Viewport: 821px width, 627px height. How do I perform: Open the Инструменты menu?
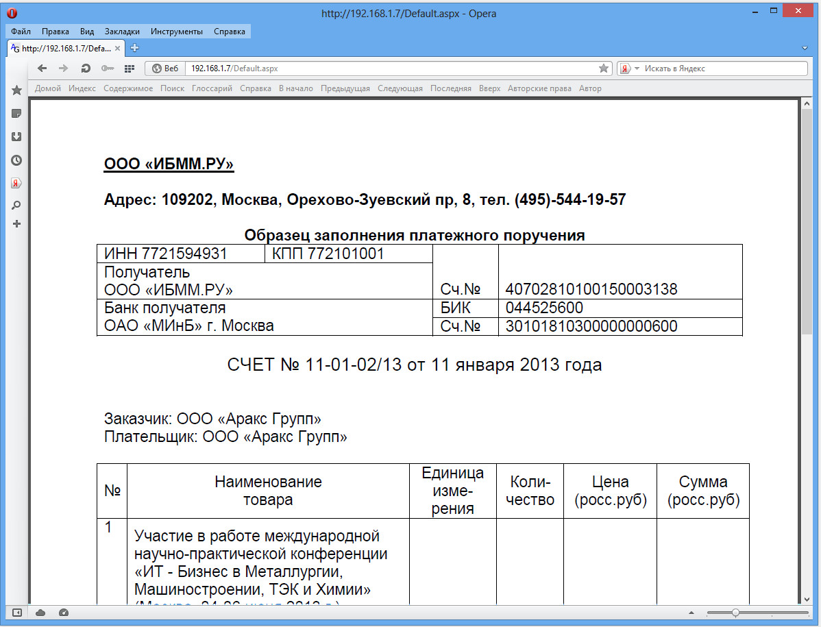point(176,32)
